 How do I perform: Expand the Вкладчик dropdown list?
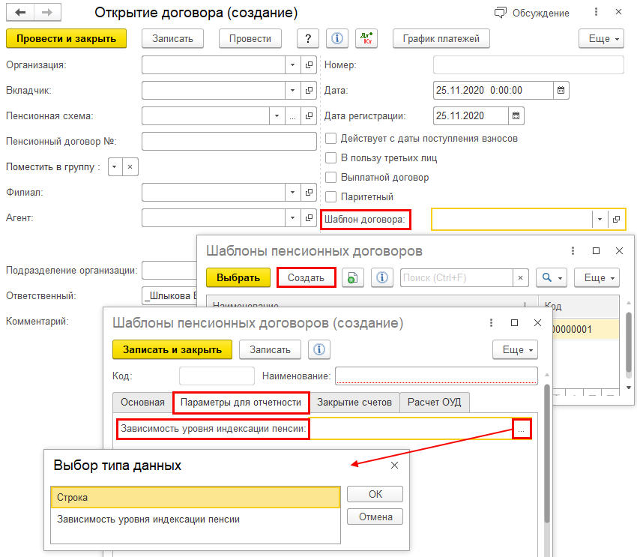pos(293,91)
